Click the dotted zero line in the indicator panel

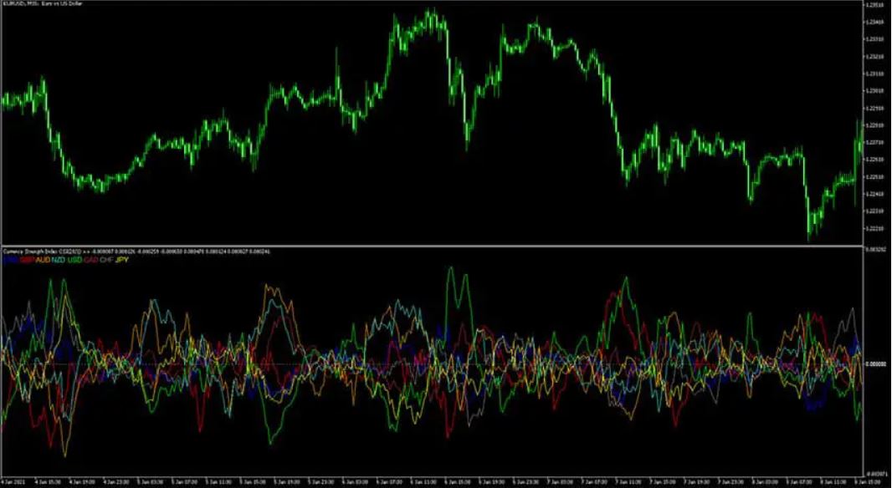(x=418, y=363)
